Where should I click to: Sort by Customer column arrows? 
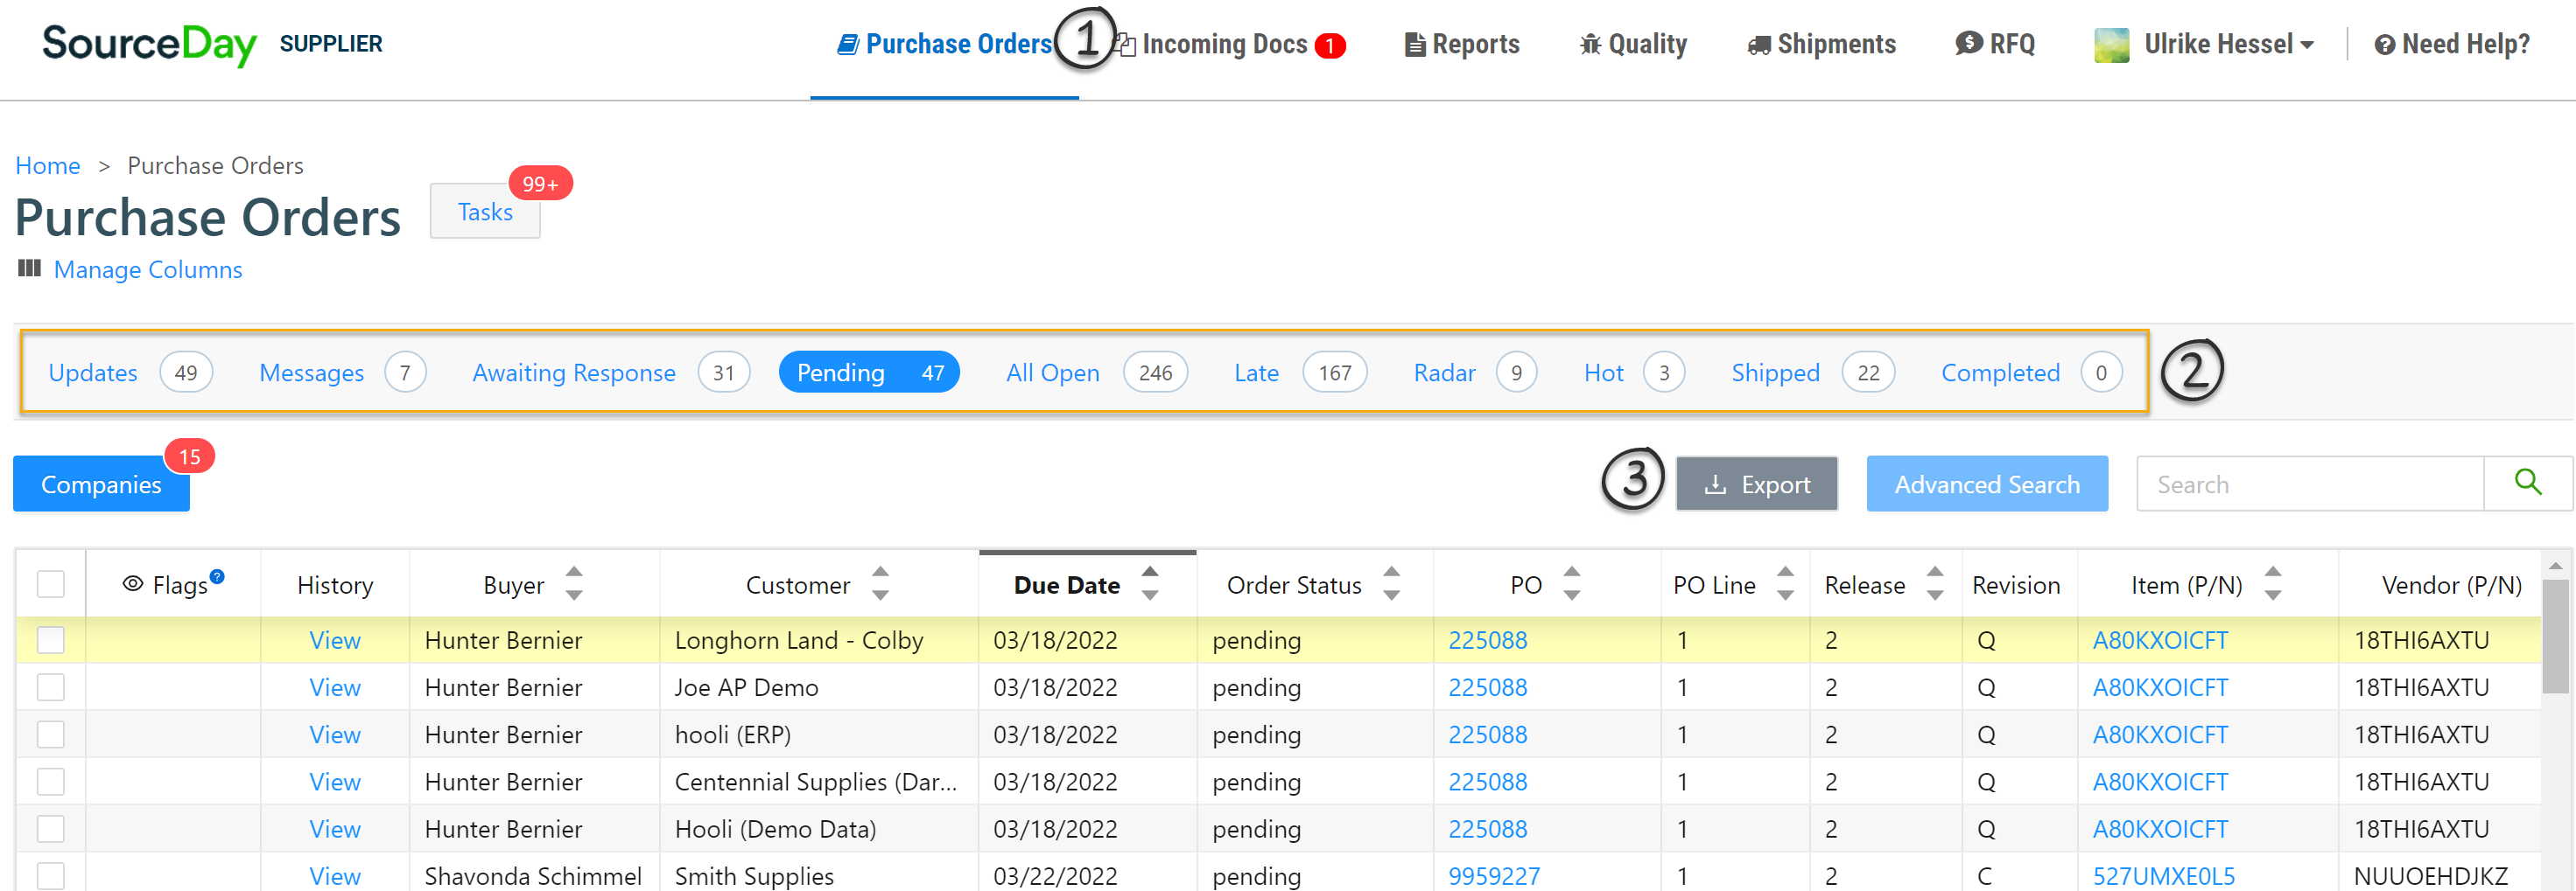(x=880, y=583)
